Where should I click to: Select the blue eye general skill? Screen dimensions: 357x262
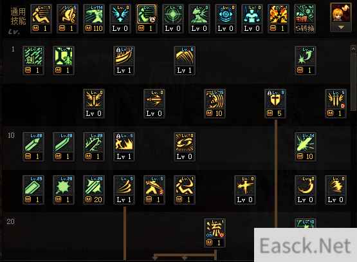click(225, 19)
